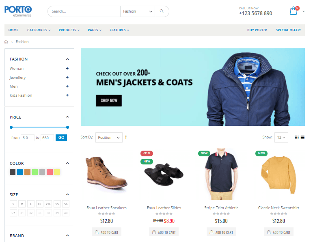The image size is (313, 242).
Task: Select size M filter box
Action: click(x=22, y=204)
